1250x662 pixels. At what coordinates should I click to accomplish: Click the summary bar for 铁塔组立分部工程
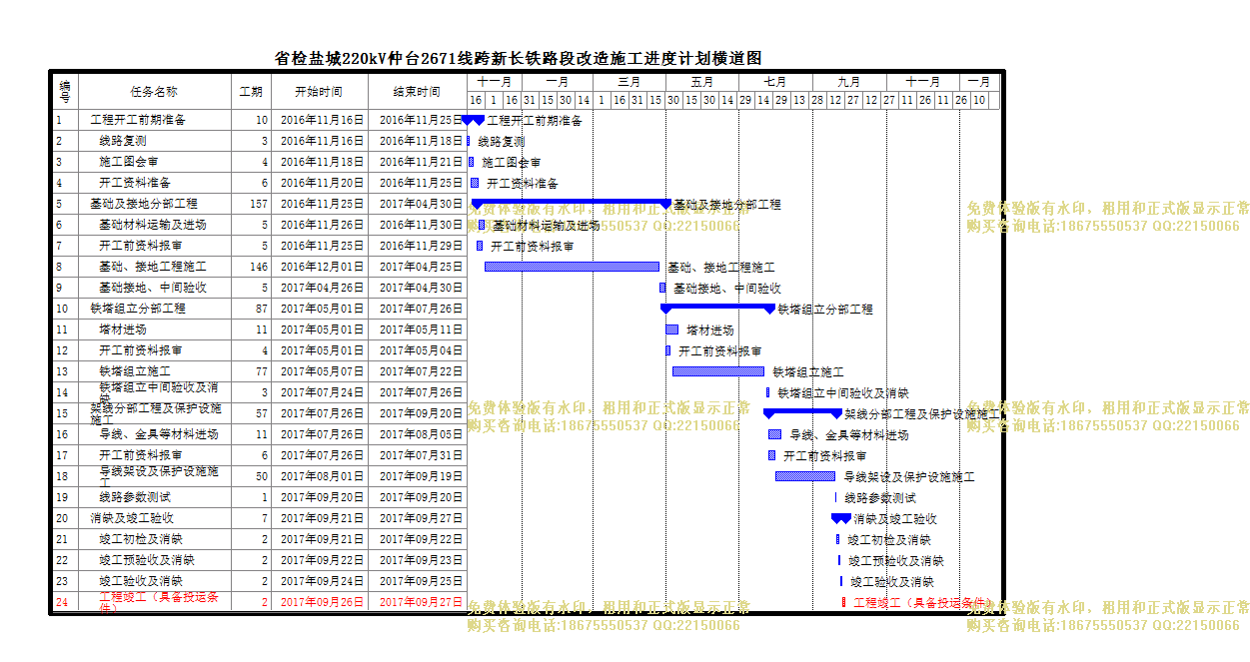click(x=717, y=308)
